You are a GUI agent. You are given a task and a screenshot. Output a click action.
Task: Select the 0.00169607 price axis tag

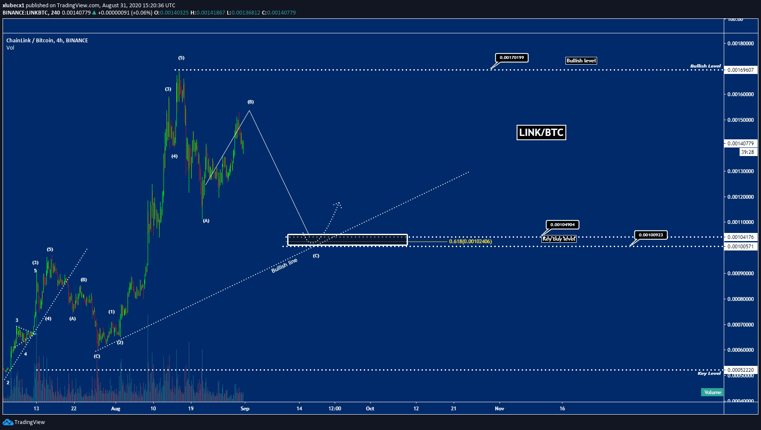(x=740, y=70)
